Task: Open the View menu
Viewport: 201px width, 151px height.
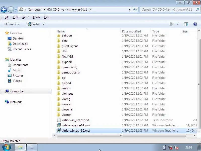Action: (x=25, y=17)
